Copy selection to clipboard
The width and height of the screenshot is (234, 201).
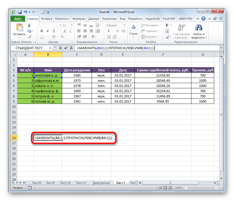29,31
